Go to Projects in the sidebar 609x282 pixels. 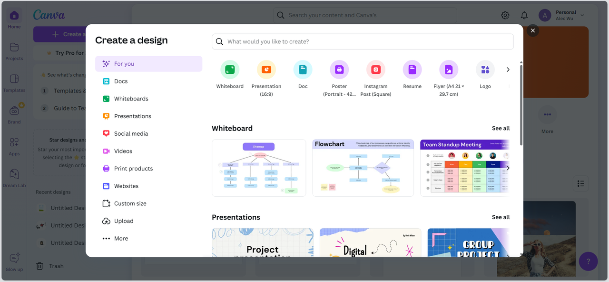[x=14, y=51]
